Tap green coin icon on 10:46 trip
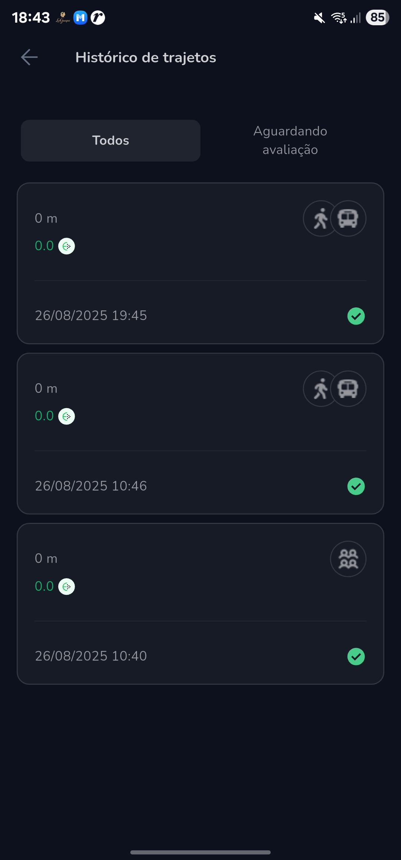Image resolution: width=401 pixels, height=860 pixels. [x=66, y=416]
